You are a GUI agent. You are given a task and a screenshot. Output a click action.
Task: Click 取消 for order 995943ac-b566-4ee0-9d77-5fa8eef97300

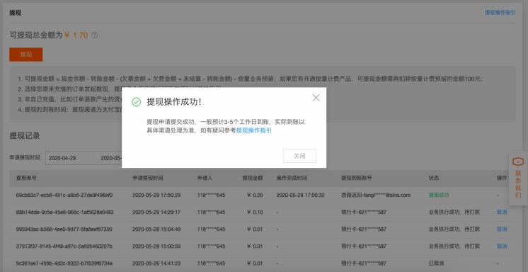502,229
